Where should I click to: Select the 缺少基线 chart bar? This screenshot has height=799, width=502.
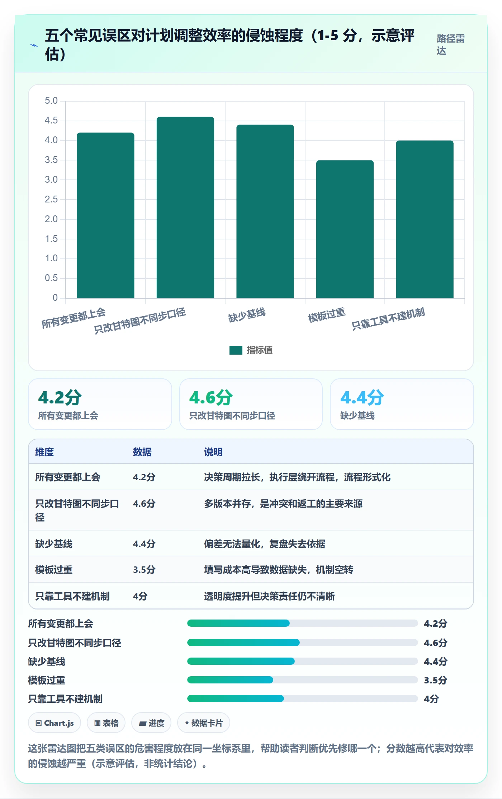click(265, 211)
